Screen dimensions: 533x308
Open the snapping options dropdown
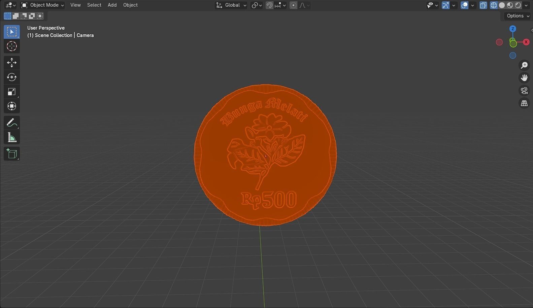pos(280,5)
